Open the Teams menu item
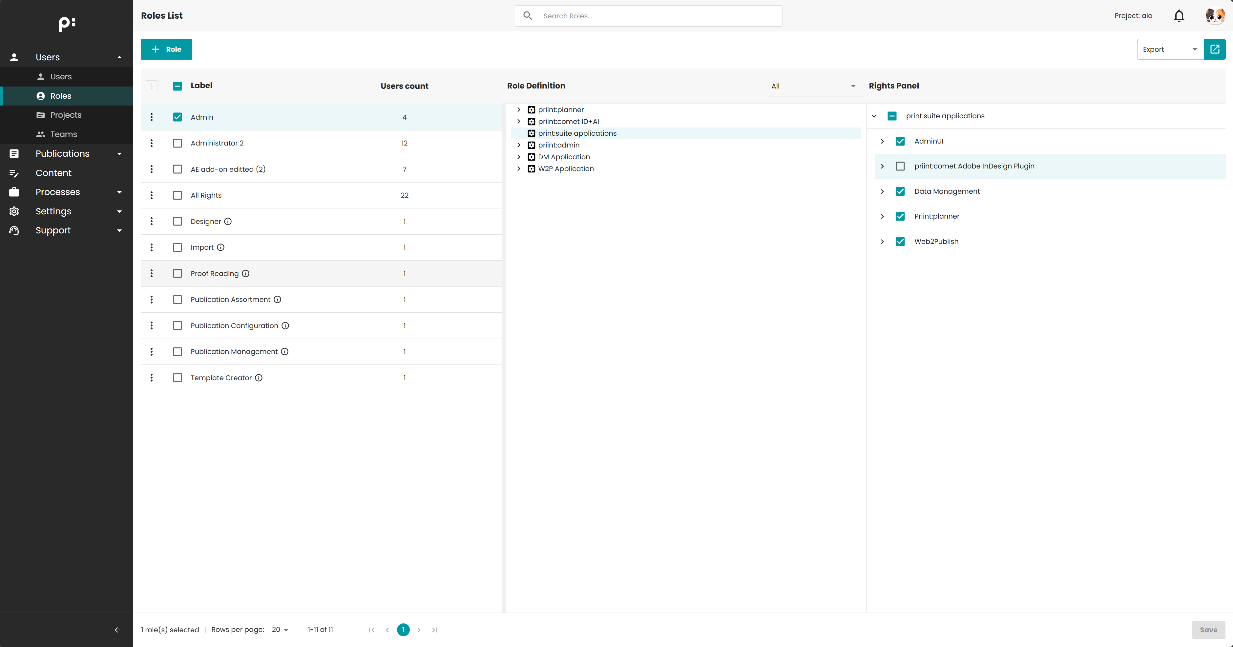 (x=63, y=134)
